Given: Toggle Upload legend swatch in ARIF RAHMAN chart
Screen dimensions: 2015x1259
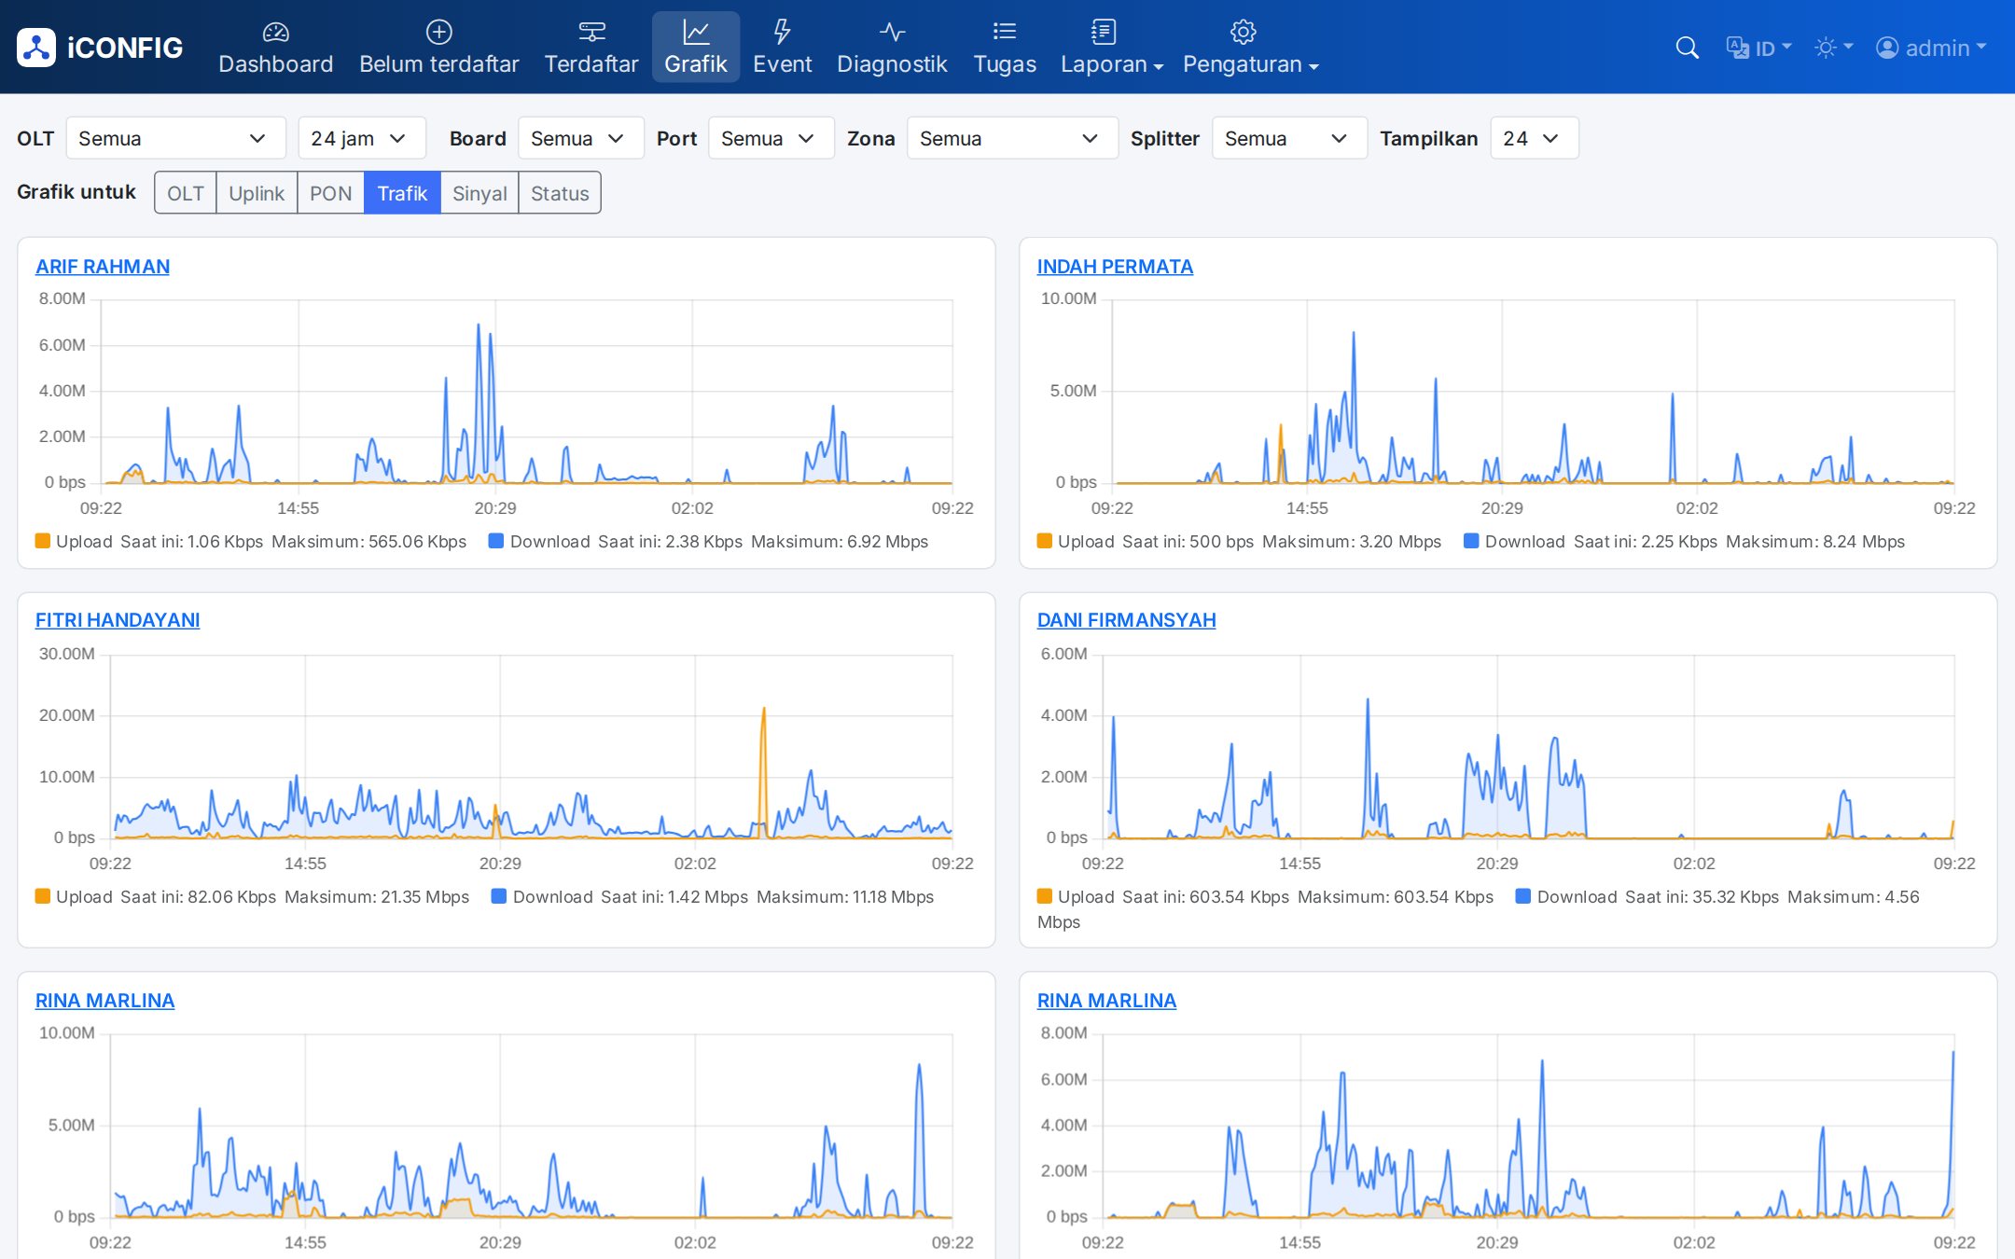Looking at the screenshot, I should click(x=43, y=541).
